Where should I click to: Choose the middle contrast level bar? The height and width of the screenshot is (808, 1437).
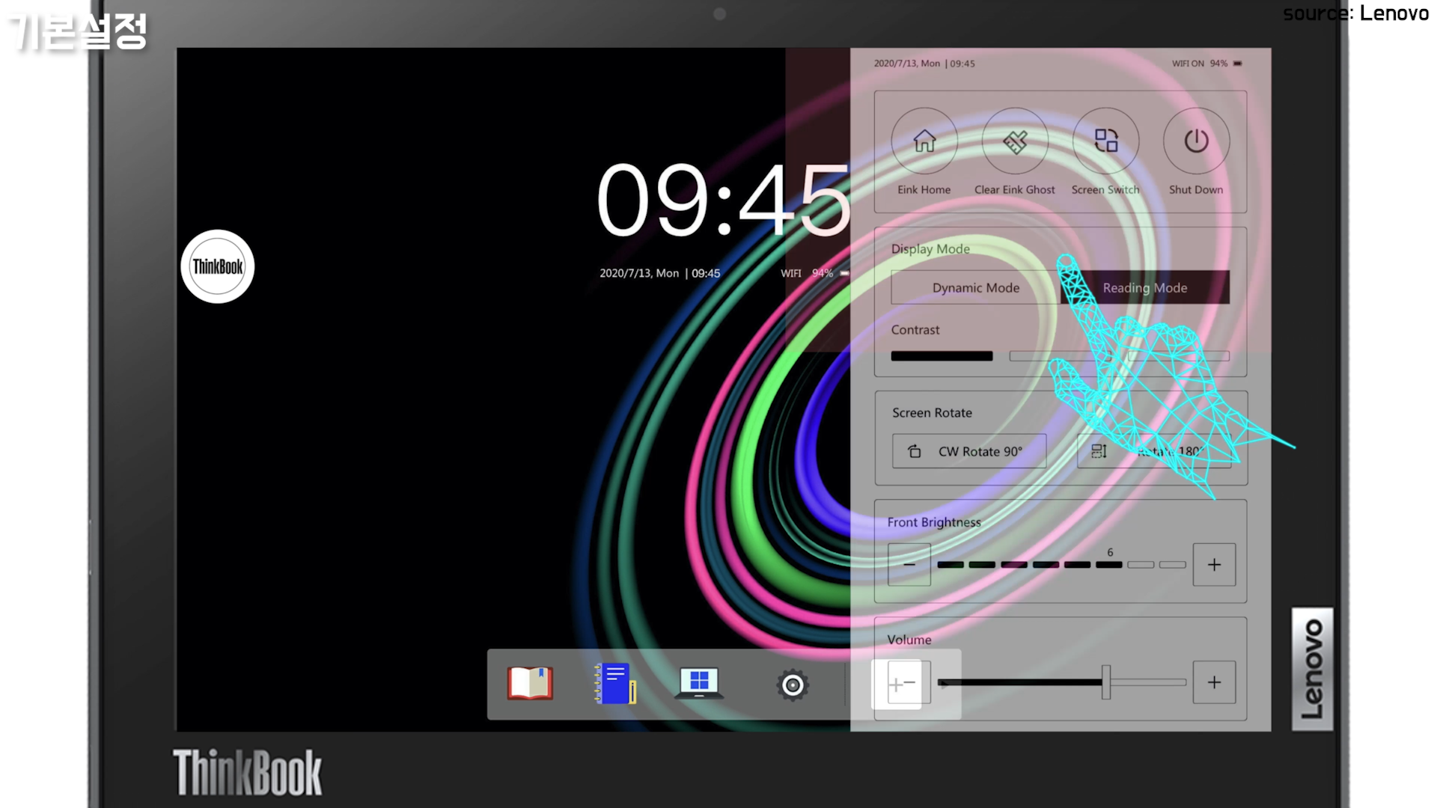coord(1061,356)
